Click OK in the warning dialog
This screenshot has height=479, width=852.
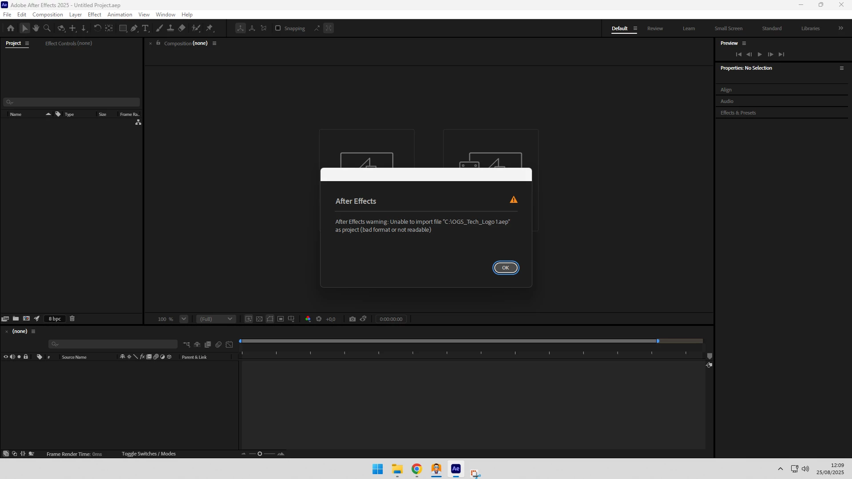point(505,268)
